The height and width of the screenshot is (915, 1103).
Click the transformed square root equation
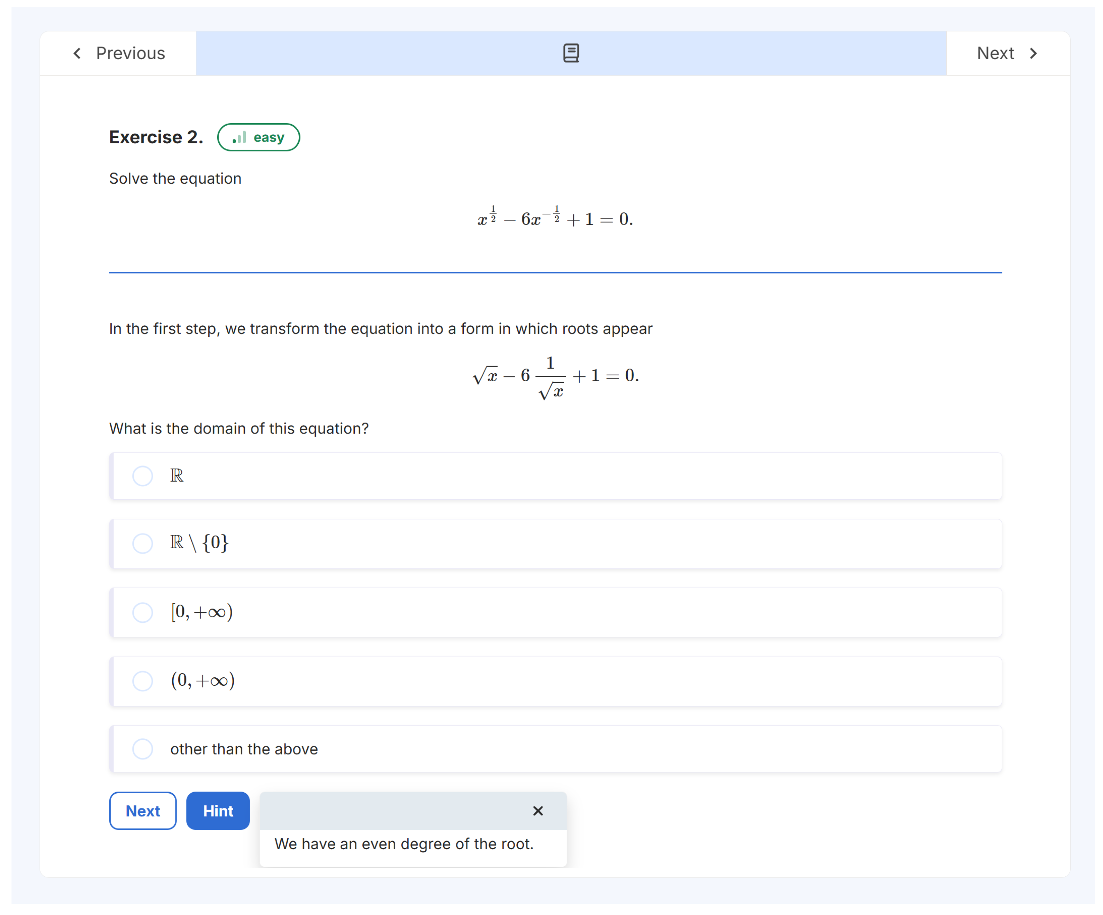[555, 376]
